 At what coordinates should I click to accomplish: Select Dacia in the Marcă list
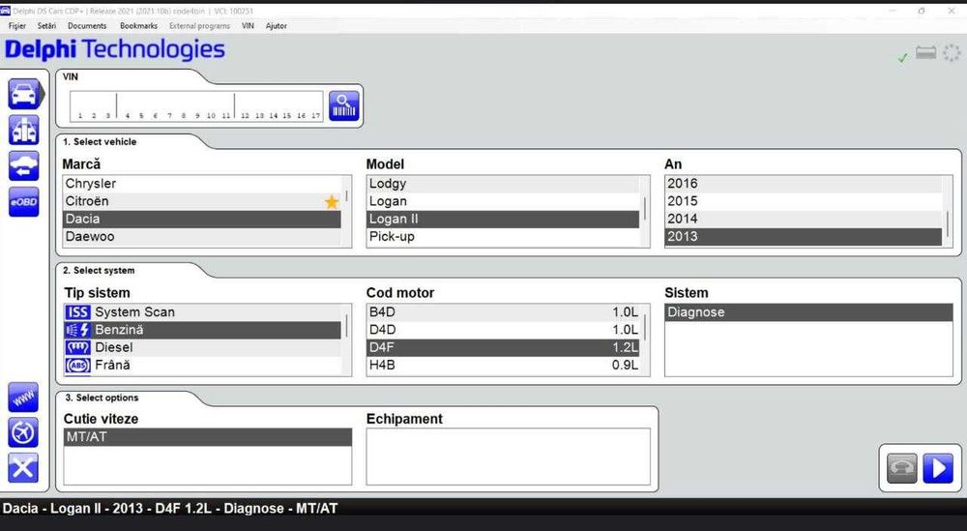[x=202, y=219]
